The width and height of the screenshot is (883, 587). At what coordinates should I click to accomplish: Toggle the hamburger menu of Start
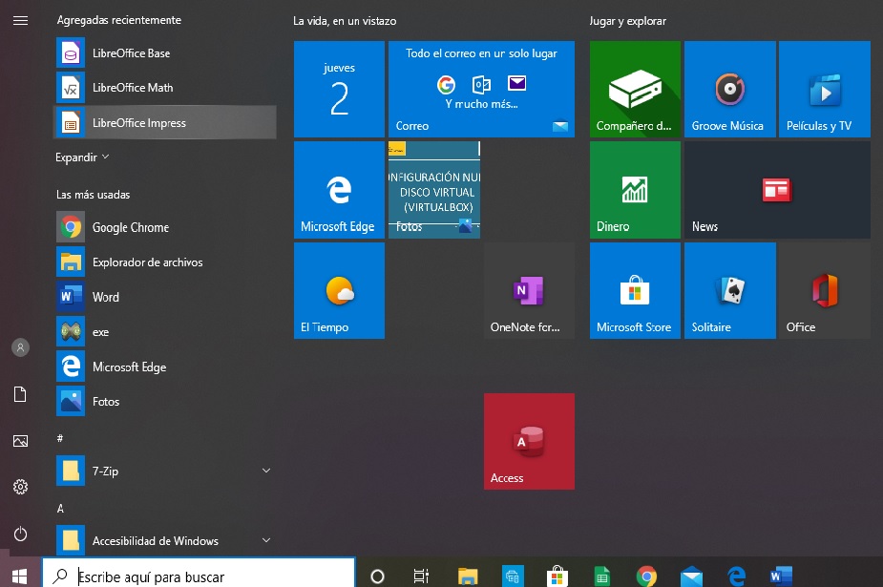(20, 21)
